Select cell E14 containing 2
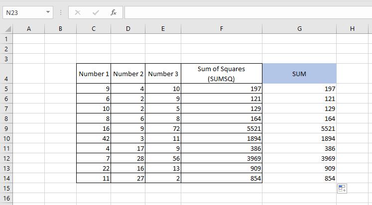This screenshot has height=205, width=372. click(x=163, y=178)
